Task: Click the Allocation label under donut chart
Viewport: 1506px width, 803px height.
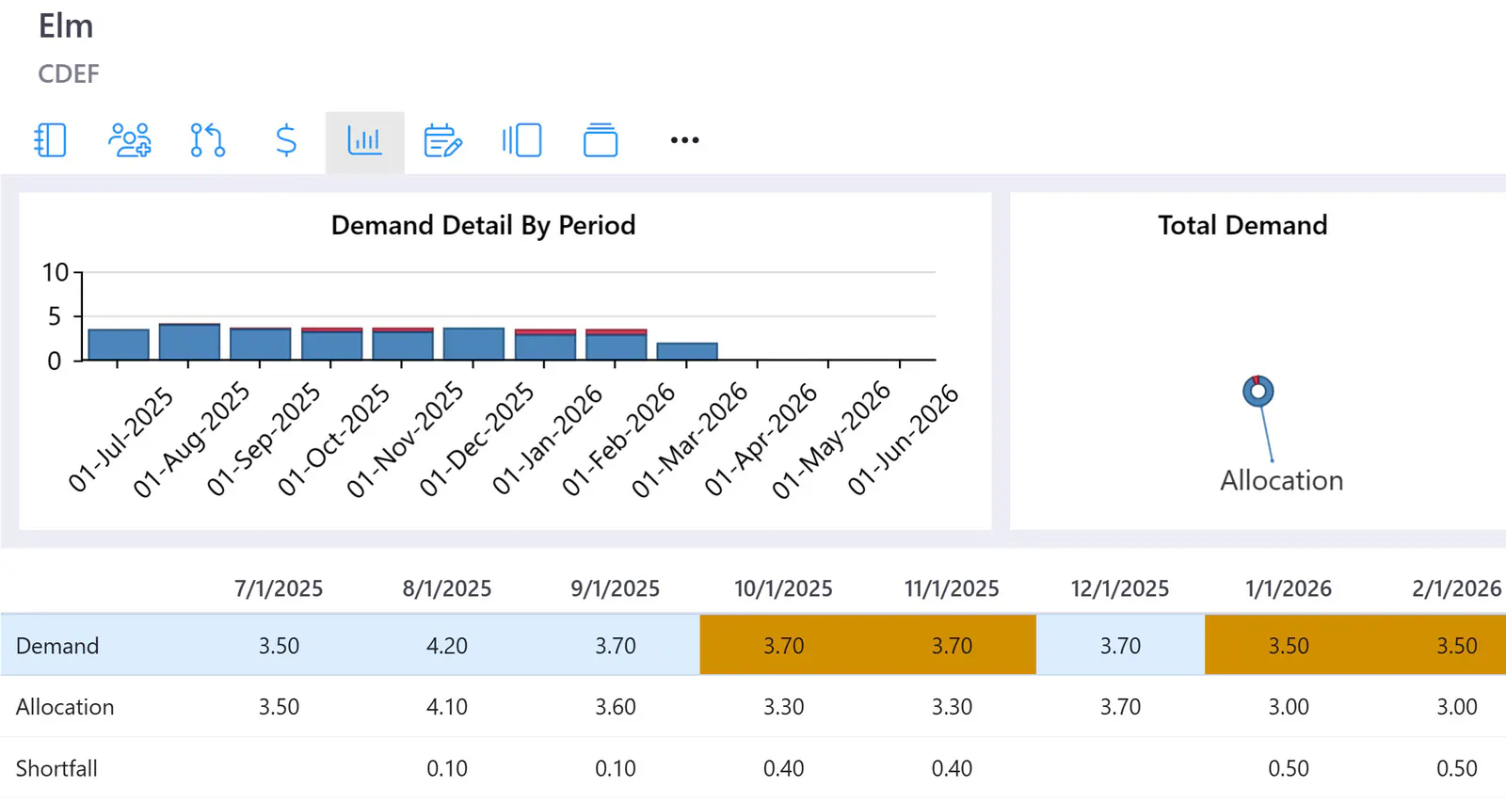Action: point(1281,480)
